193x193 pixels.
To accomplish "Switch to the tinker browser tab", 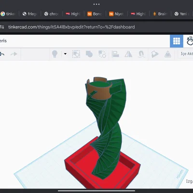I will click(x=8, y=14).
